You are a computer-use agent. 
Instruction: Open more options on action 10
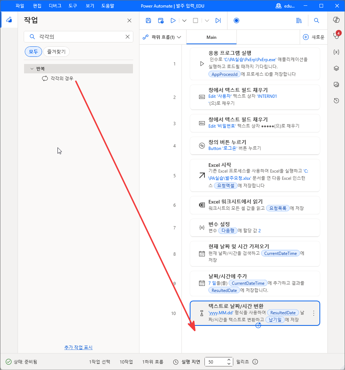tap(314, 313)
